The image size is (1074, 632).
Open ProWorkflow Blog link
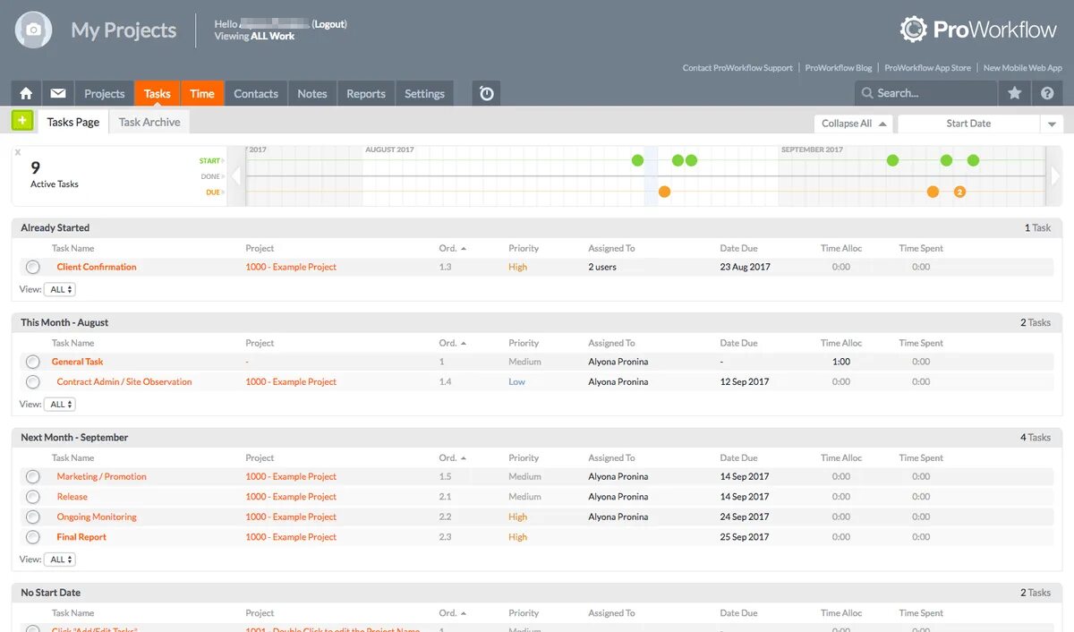pos(839,68)
